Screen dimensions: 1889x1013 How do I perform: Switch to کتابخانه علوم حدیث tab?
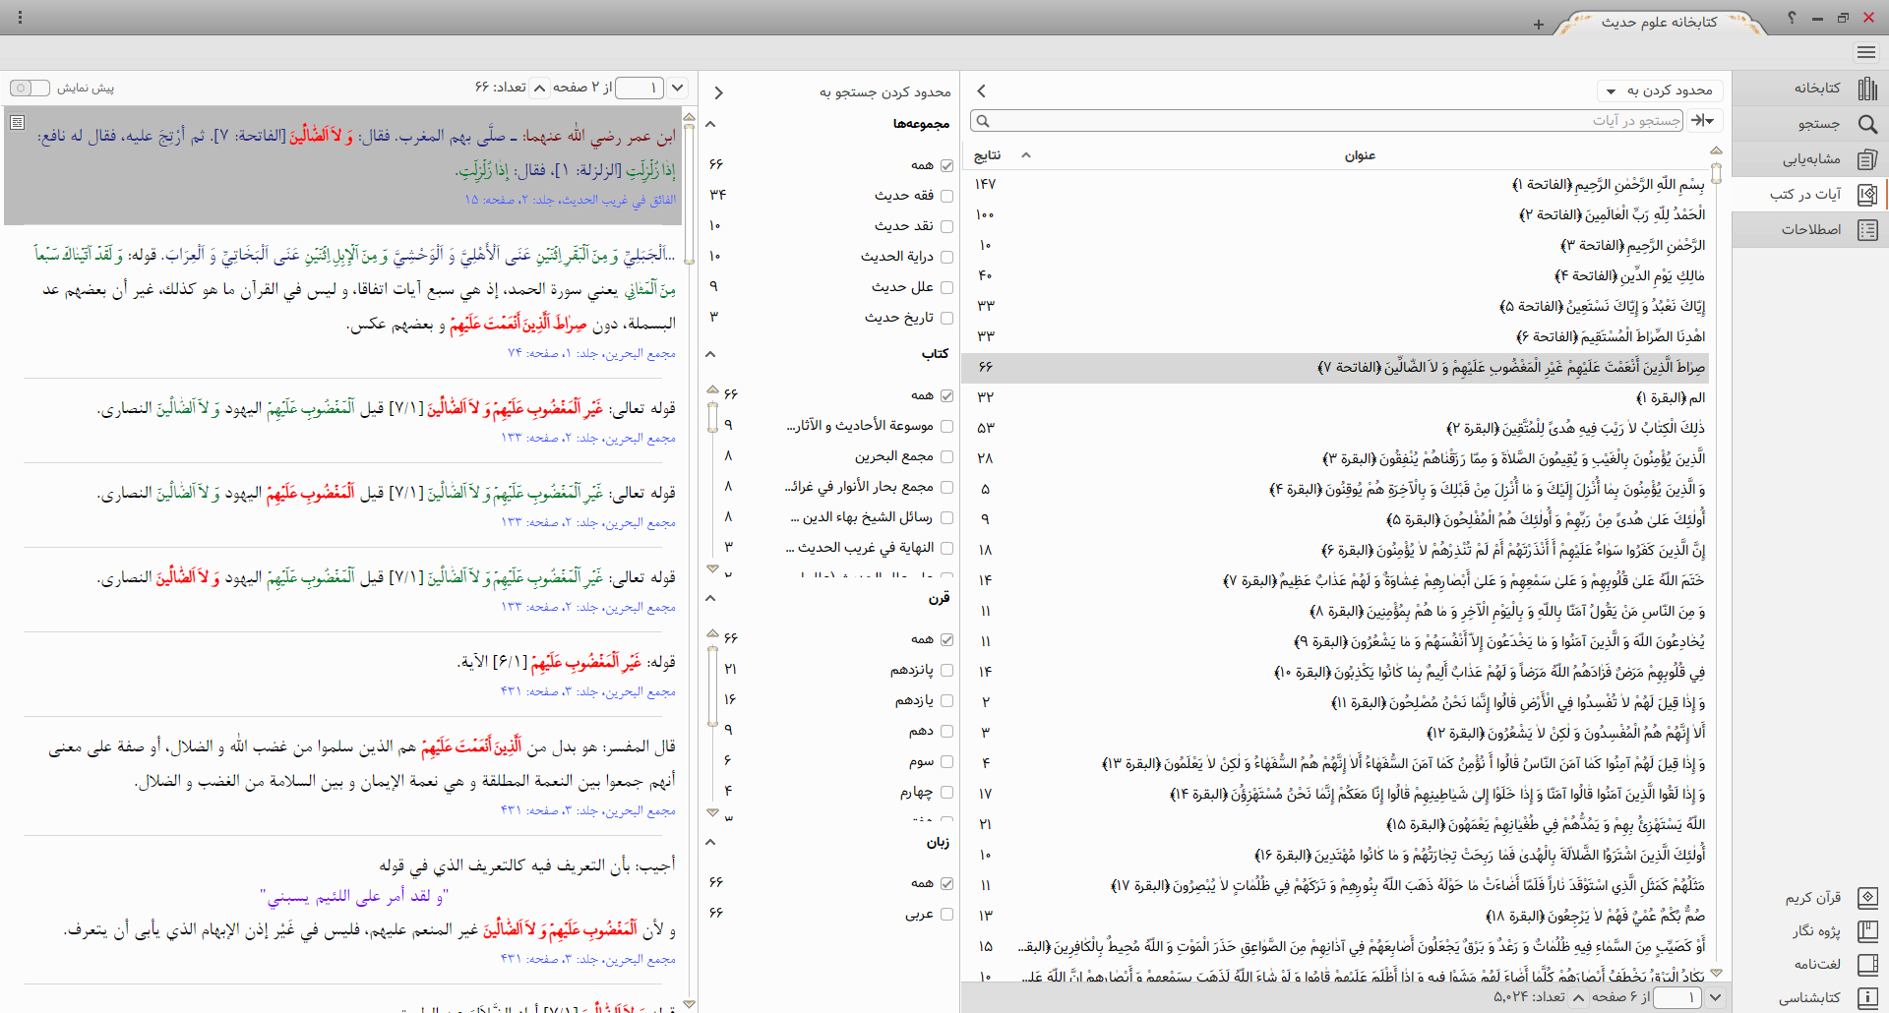pyautogui.click(x=1659, y=22)
